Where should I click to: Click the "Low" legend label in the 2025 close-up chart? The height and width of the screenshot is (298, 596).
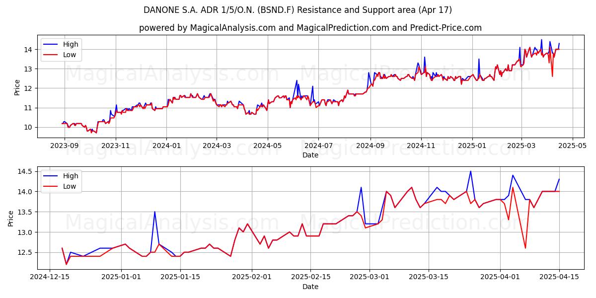70,186
